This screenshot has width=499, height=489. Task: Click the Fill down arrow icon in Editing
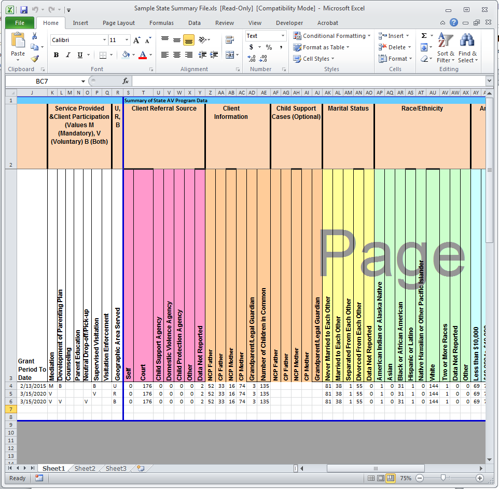point(424,47)
